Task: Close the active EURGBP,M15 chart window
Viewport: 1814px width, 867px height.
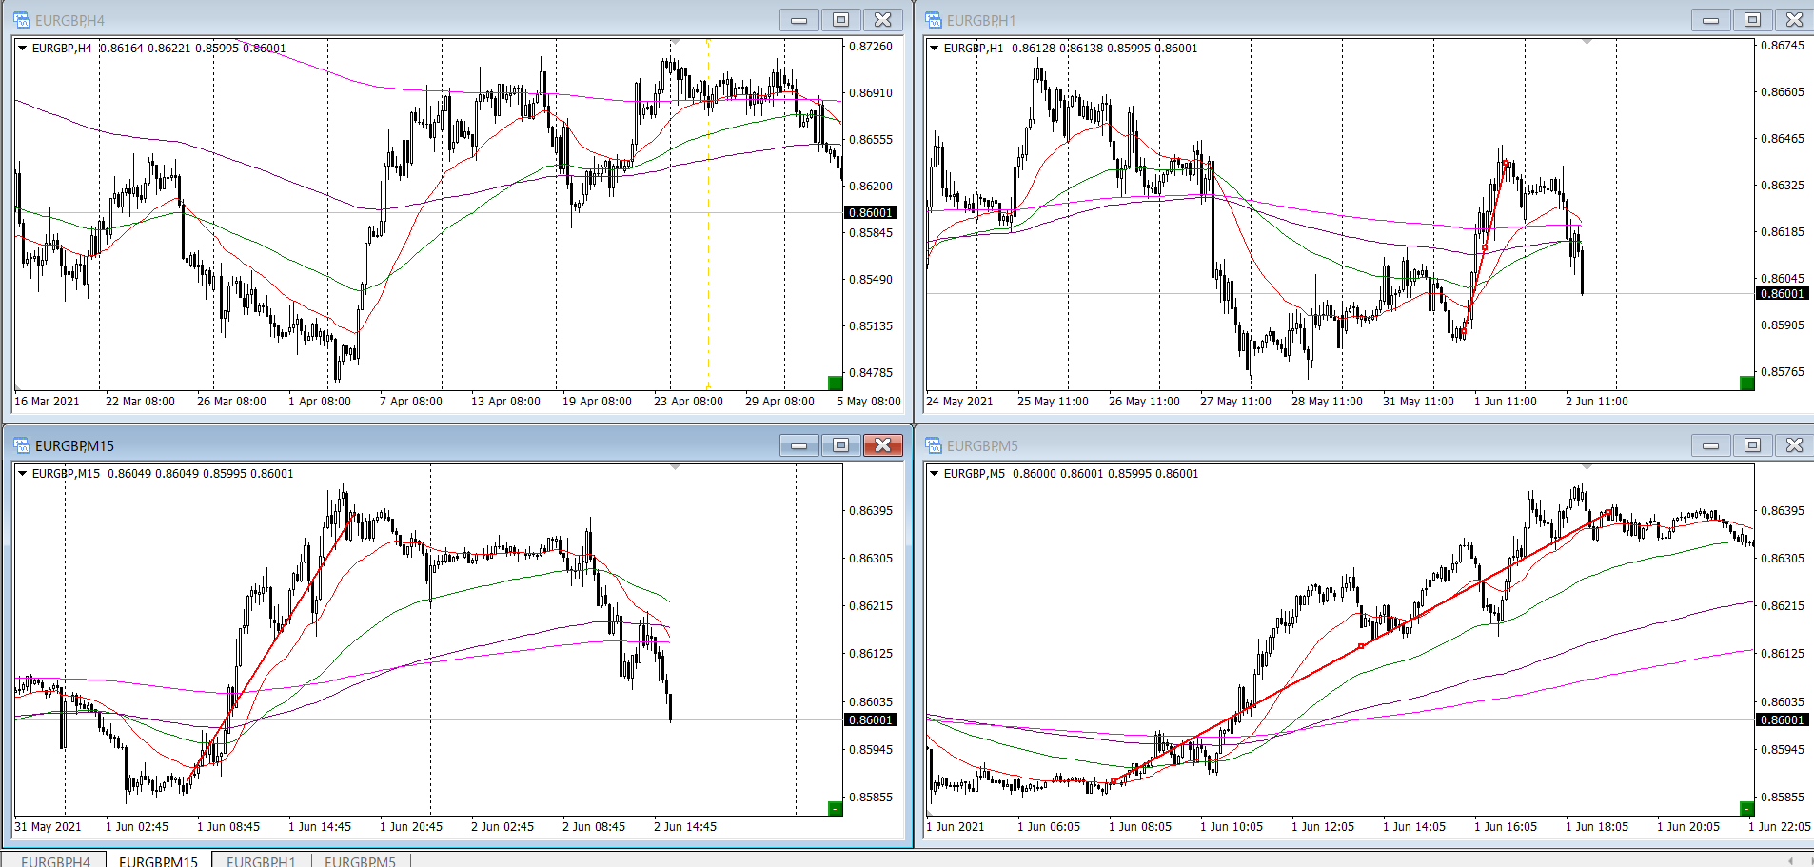Action: click(883, 445)
